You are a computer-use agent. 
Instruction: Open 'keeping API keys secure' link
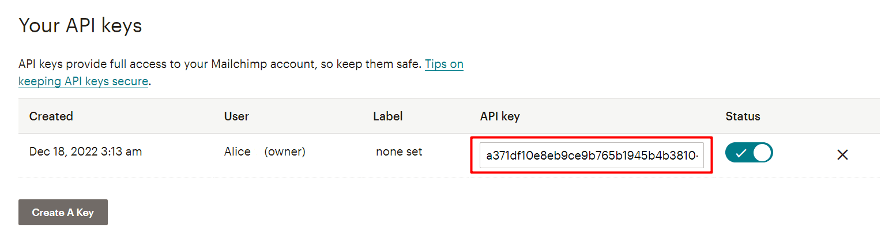point(83,81)
